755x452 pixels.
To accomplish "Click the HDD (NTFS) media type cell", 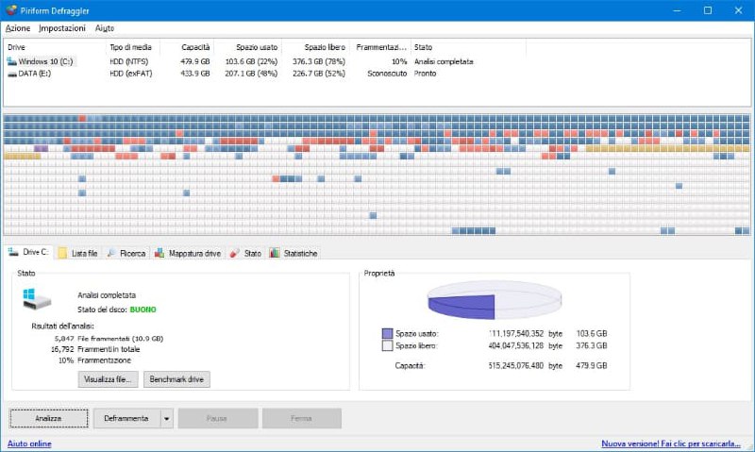I will click(129, 61).
